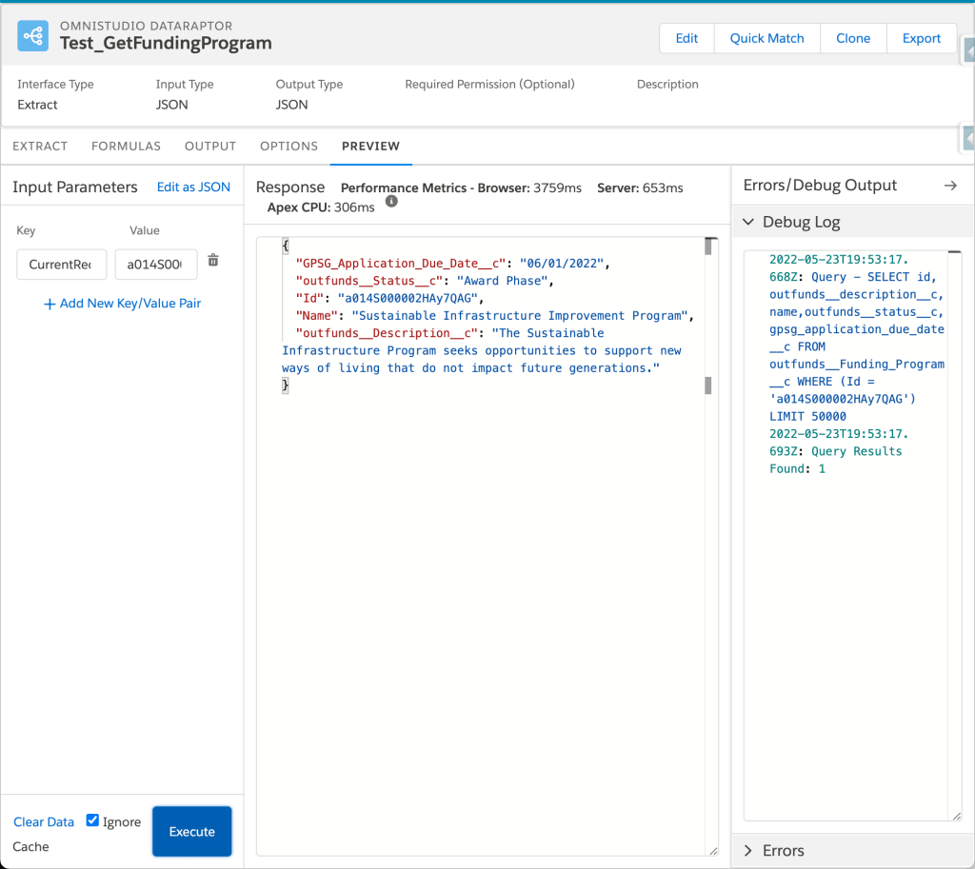Image resolution: width=975 pixels, height=869 pixels.
Task: Click Edit as JSON link
Action: [193, 187]
